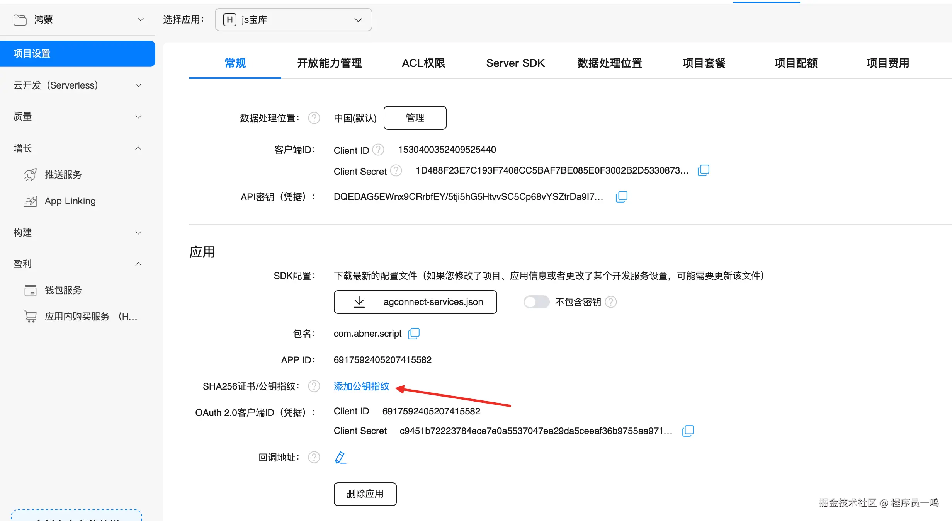
Task: Open App Linking in sidebar
Action: 70,201
